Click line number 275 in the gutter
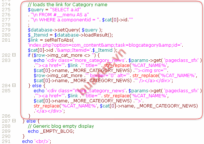Image resolution: width=204 pixels, height=144 pixels. pyautogui.click(x=6, y=10)
